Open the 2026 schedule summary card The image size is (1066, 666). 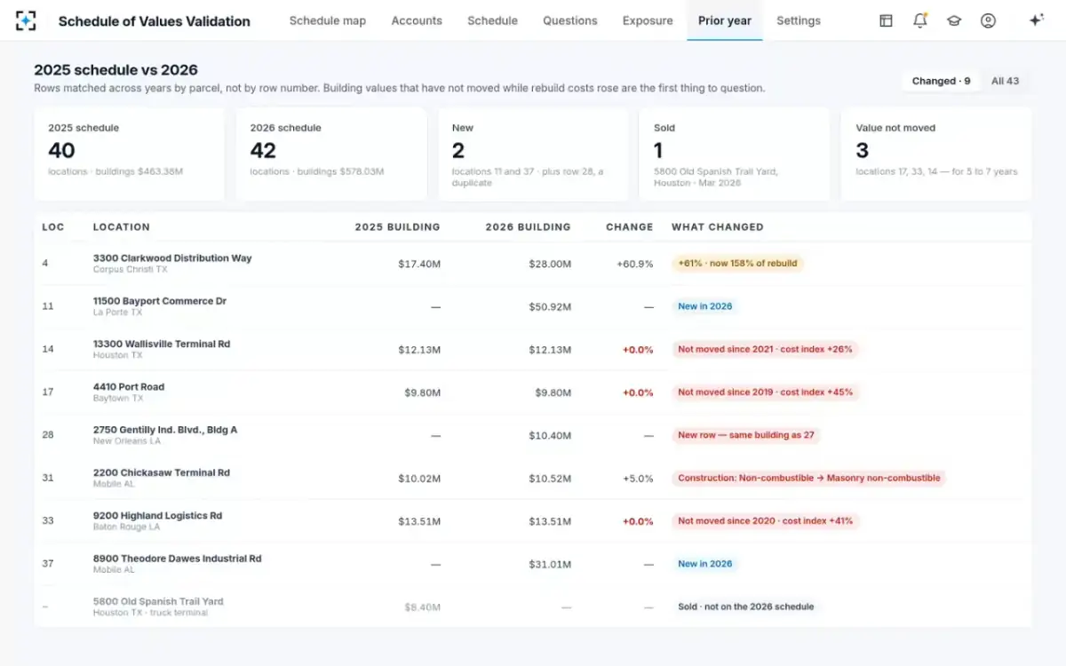[330, 154]
